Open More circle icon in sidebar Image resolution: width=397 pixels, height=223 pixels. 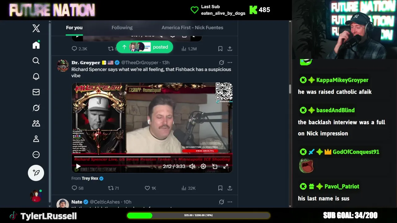(36, 155)
